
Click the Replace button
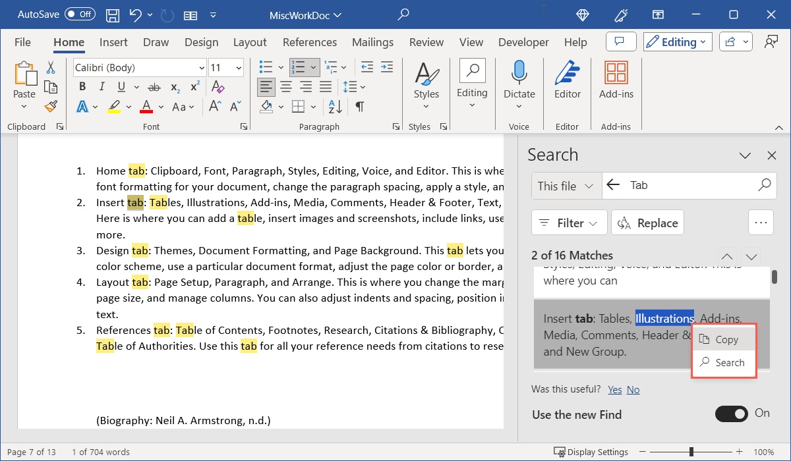click(647, 223)
